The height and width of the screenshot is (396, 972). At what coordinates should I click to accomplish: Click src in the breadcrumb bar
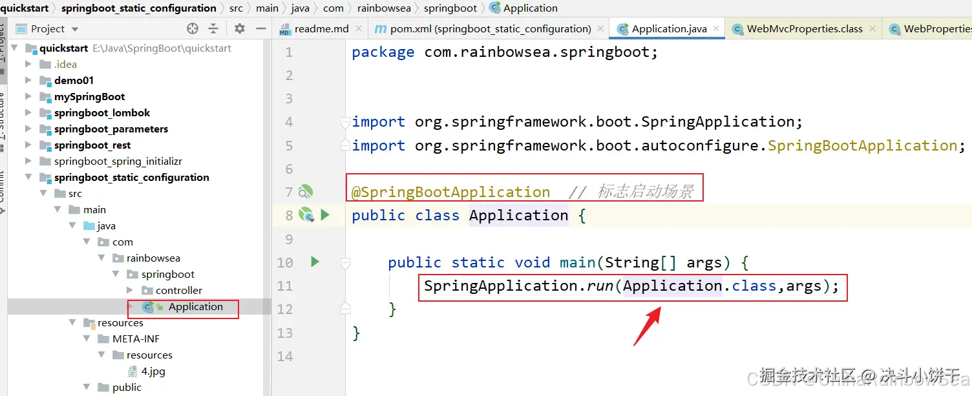237,8
